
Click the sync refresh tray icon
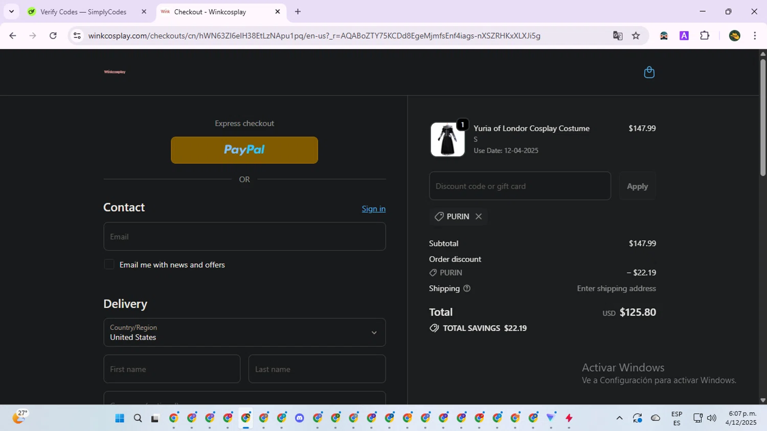[x=637, y=418]
